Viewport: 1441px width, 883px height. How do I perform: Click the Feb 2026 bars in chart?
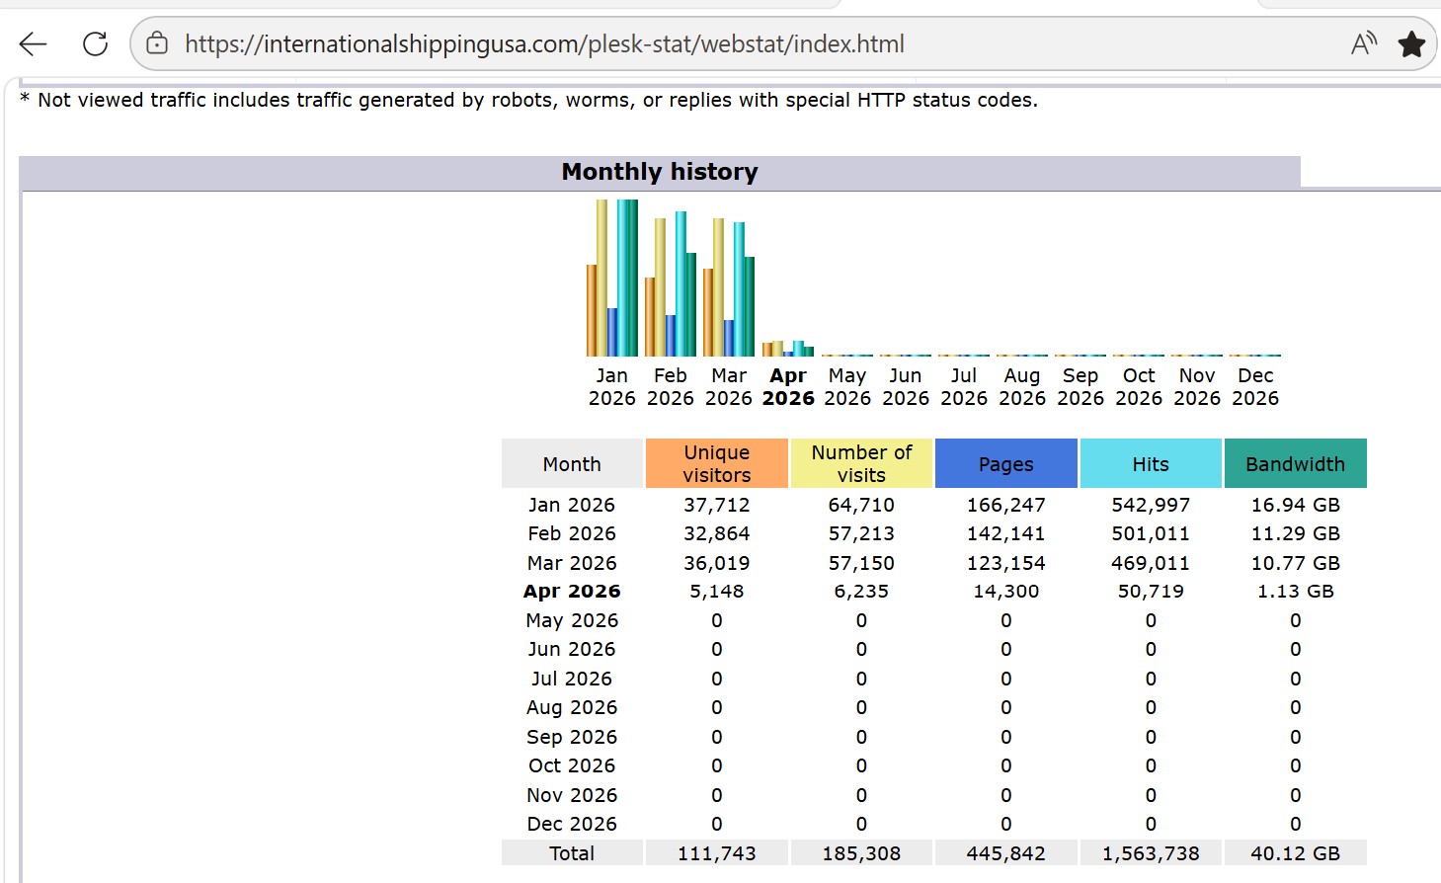(x=671, y=286)
